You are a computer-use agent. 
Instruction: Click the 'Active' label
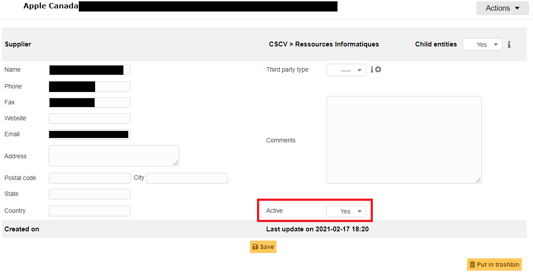274,211
